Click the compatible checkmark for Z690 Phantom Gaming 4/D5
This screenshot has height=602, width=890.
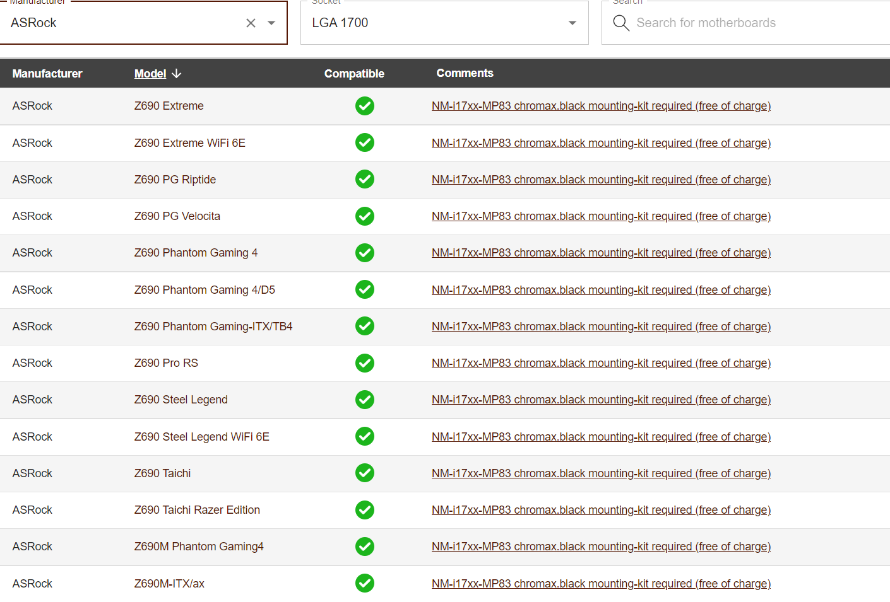[365, 290]
